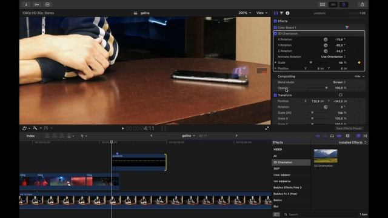Click the Y Rotation dial

(x=326, y=45)
